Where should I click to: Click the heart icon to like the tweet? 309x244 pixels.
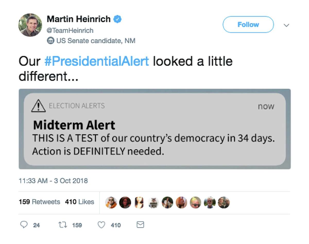[x=101, y=225]
